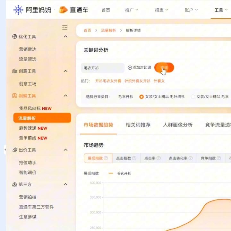231x231 pixels.
Task: Select the 展现指数 metric tab
Action: pyautogui.click(x=98, y=158)
